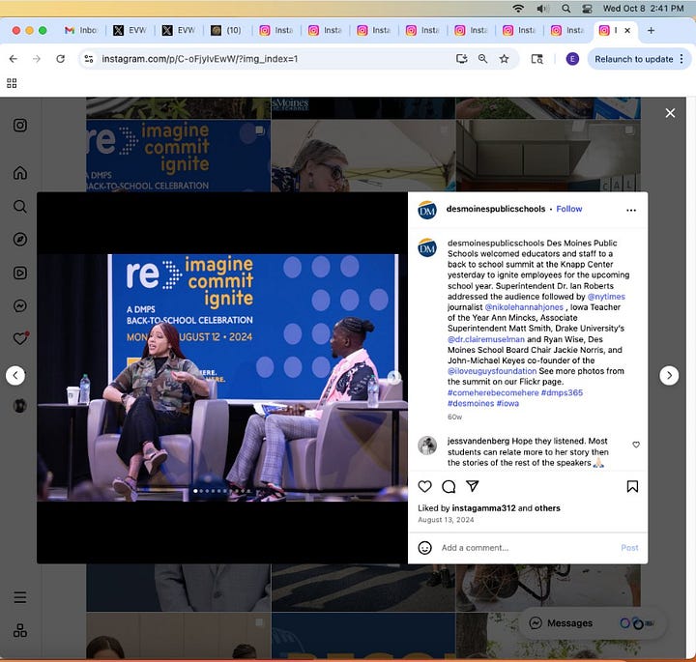Focus the browser address bar URL
The image size is (696, 662).
click(x=200, y=59)
